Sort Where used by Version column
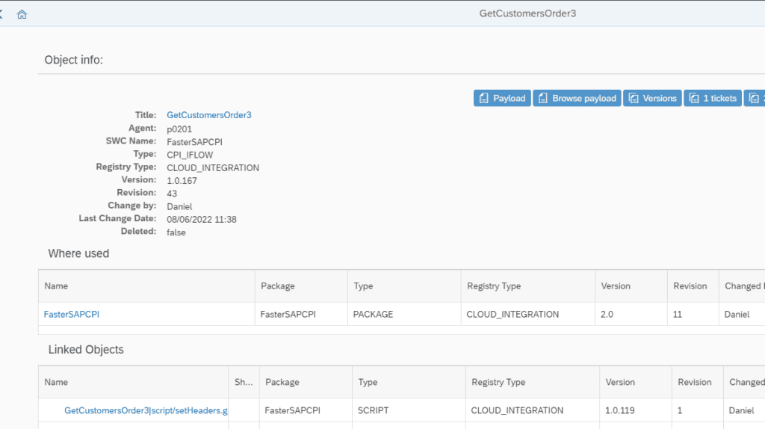The image size is (765, 429). coord(631,286)
